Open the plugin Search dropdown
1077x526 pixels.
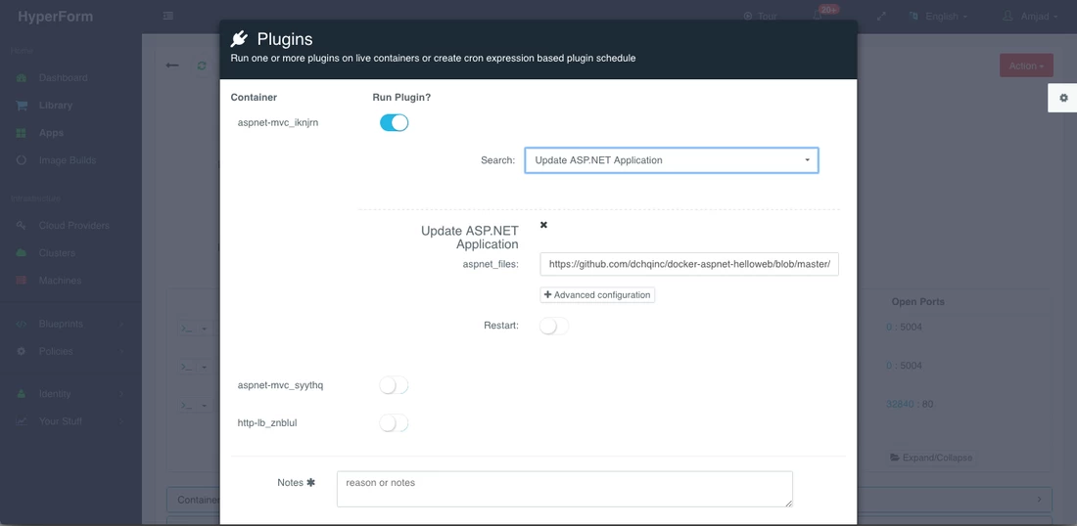pyautogui.click(x=672, y=160)
